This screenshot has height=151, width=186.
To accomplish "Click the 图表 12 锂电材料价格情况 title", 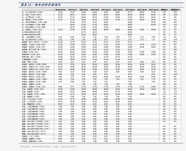I will click(x=41, y=5).
